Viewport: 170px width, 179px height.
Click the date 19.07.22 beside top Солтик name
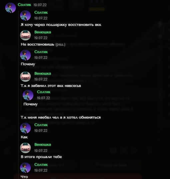pyautogui.click(x=40, y=5)
